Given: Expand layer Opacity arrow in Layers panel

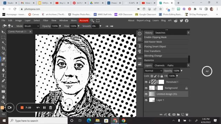Looking at the screenshot, I should 182,71.
